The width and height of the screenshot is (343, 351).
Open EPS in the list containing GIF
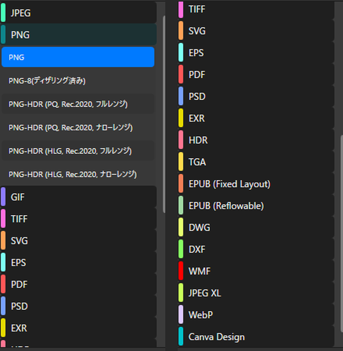(x=78, y=262)
